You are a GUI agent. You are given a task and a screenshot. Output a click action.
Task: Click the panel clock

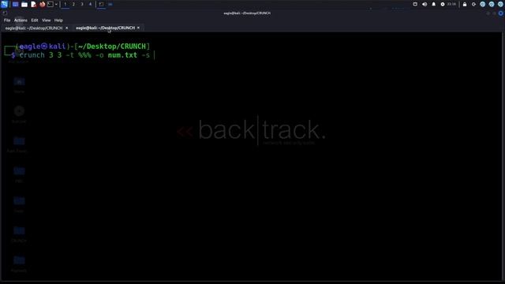click(451, 4)
